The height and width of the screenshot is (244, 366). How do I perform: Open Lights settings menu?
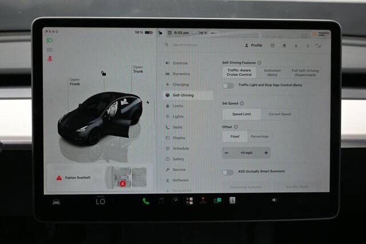[x=175, y=117]
